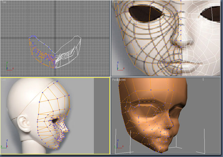Click the "Perspective" viewport label

click(x=119, y=80)
